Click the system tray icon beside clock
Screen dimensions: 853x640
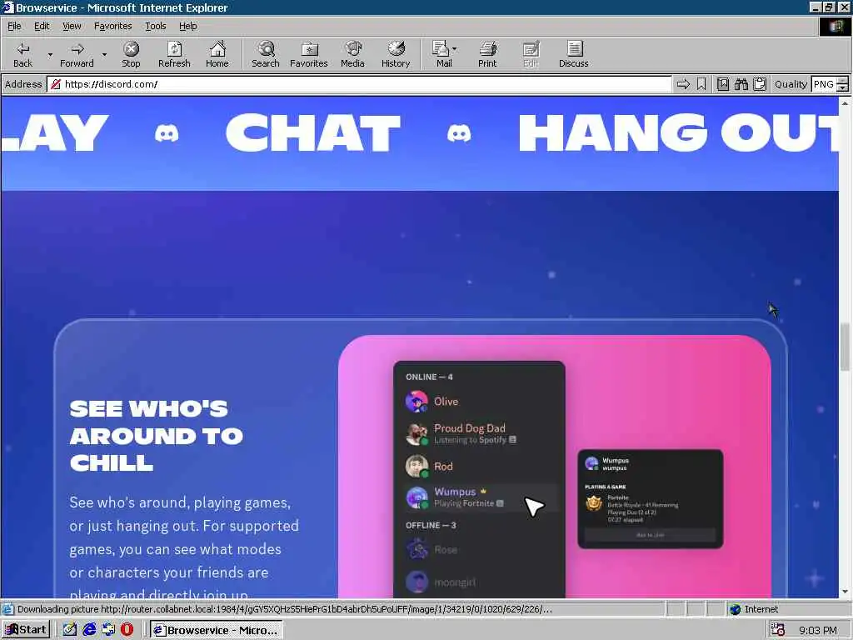pos(778,630)
